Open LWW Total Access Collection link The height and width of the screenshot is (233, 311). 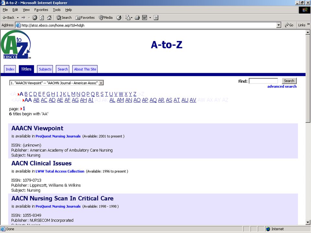(60, 172)
